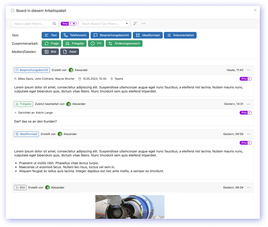Open options menu of Idee/Konzept entry
Image resolution: width=268 pixels, height=227 pixels.
coord(249,134)
